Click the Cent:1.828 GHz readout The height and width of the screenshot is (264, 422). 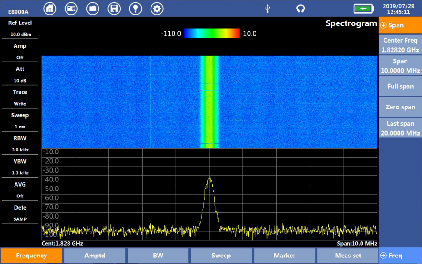[x=62, y=243]
